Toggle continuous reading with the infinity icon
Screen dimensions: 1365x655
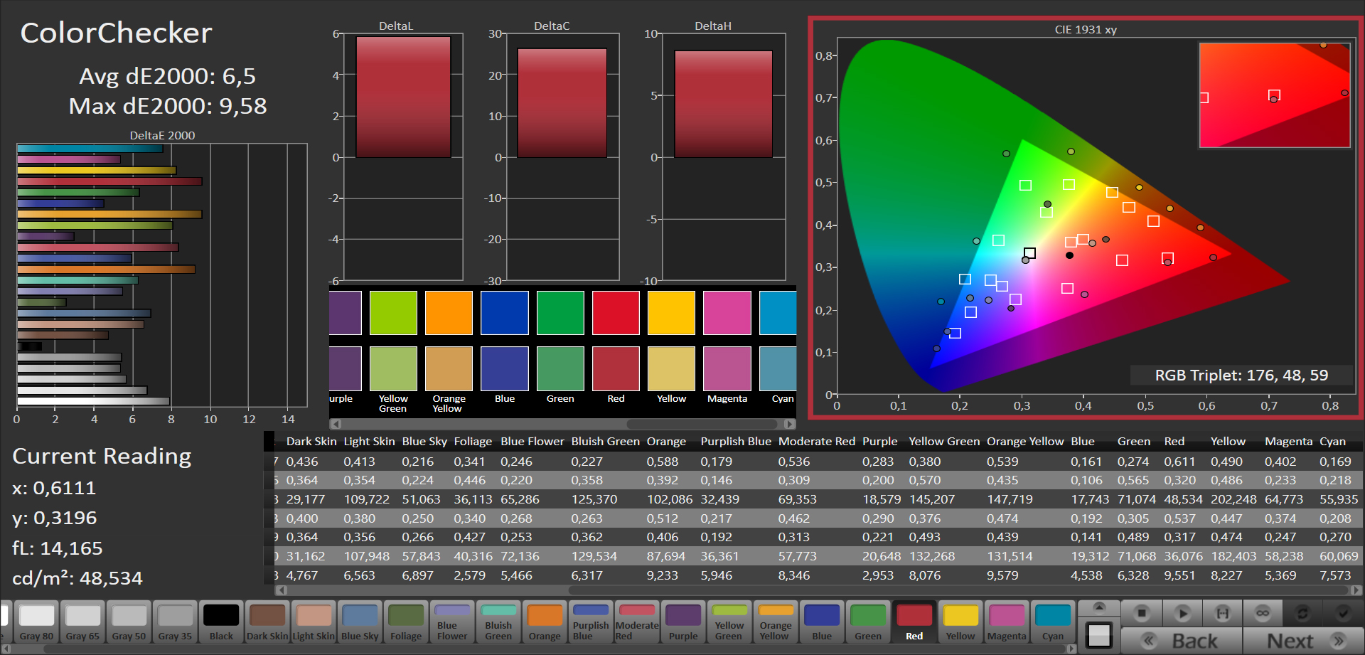coord(1263,613)
